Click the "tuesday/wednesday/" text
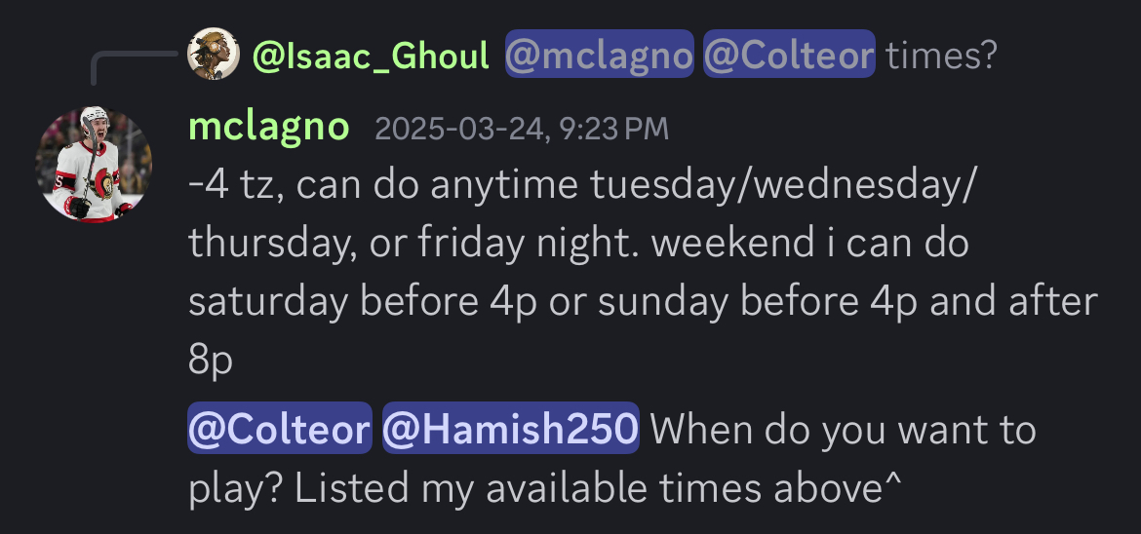 point(780,185)
